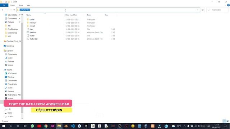Select the dart file
This screenshot has height=129, width=230.
click(x=31, y=29)
